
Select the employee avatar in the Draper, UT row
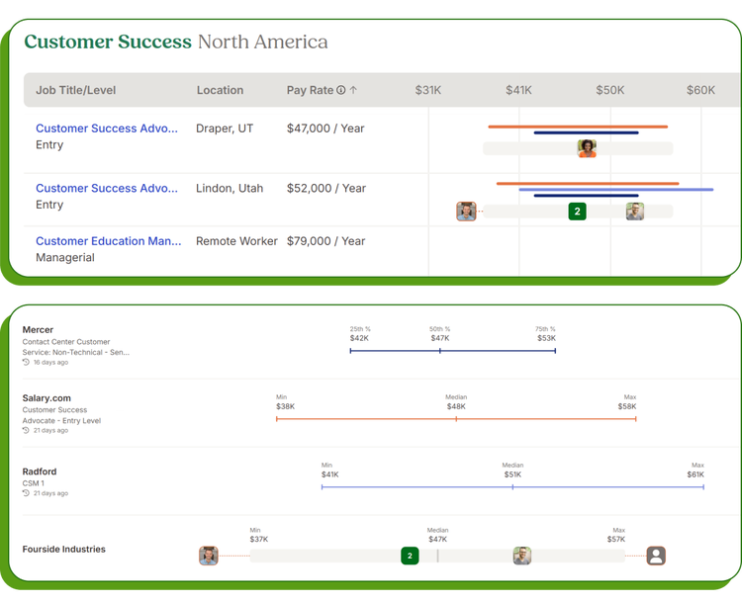[x=587, y=148]
